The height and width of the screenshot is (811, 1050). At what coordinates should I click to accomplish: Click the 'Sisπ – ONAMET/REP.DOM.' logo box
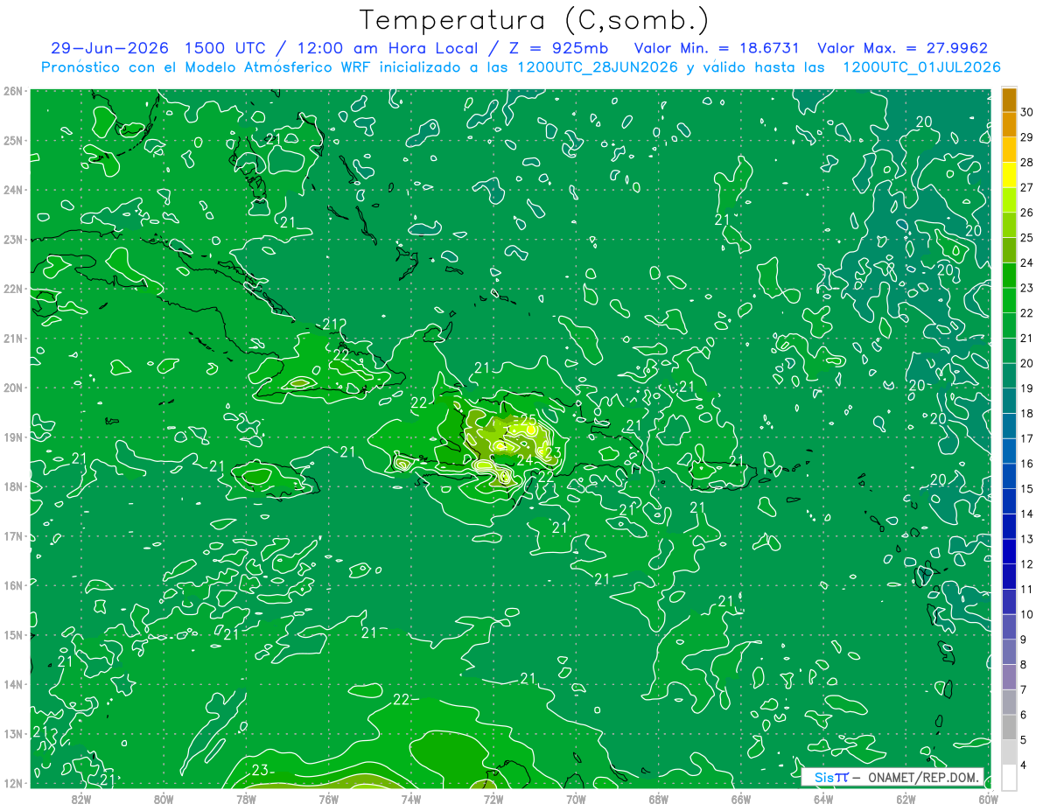(x=893, y=777)
